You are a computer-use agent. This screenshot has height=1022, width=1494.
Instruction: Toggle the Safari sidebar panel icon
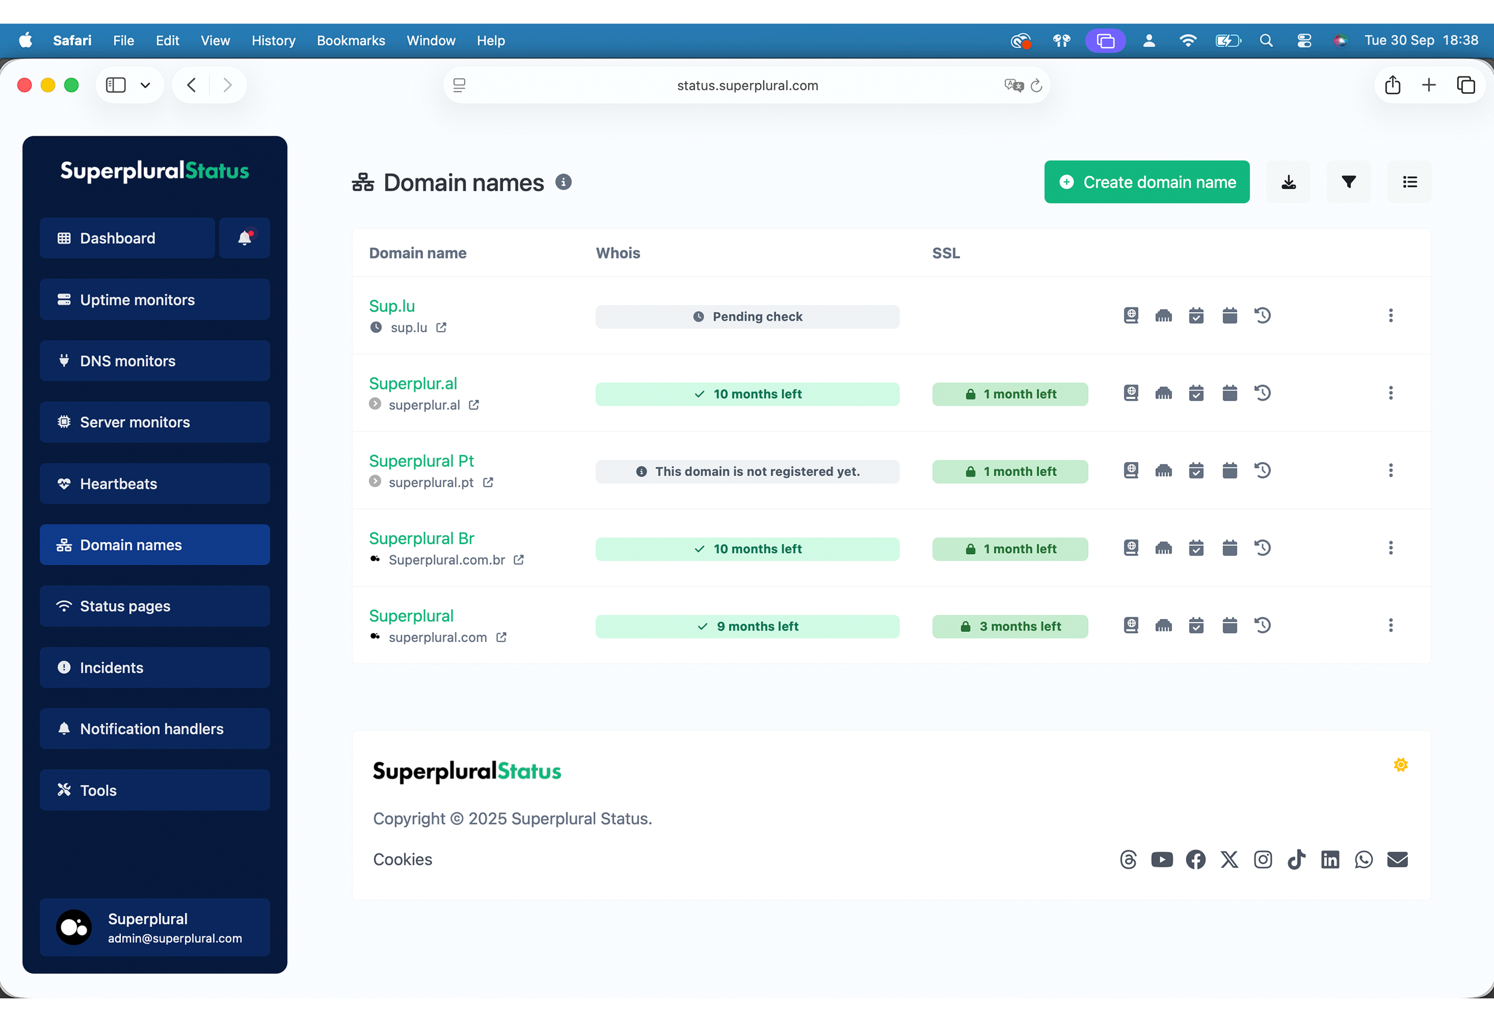coord(116,86)
